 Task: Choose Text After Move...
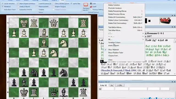(115, 30)
